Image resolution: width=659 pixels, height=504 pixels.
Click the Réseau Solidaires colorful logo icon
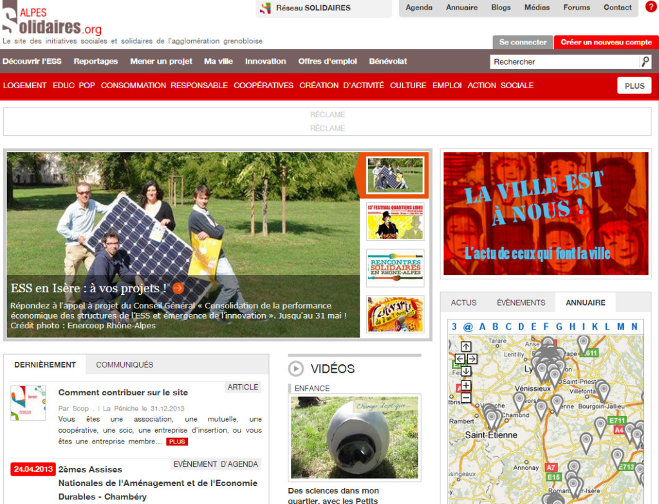pyautogui.click(x=265, y=8)
